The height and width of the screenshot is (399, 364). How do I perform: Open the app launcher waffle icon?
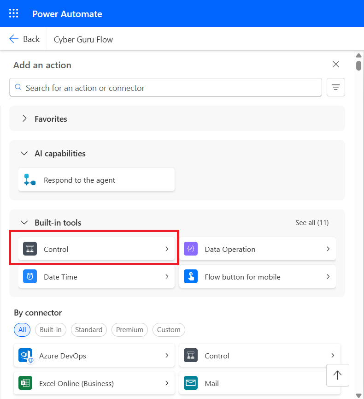coord(13,13)
